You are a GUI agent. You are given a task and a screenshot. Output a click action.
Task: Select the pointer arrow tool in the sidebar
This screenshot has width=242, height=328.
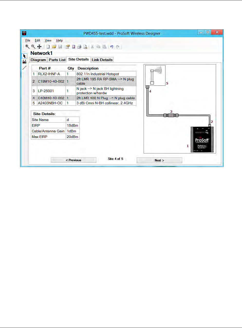pos(24,56)
